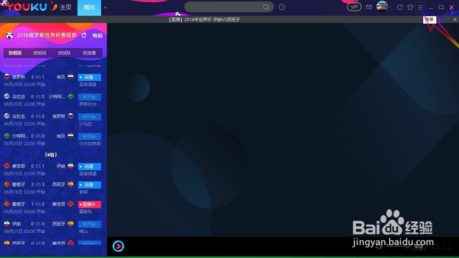This screenshot has height=258, width=459.
Task: Click Spain flag in 葡萄牙 vs 西班牙 row
Action: 71,184
